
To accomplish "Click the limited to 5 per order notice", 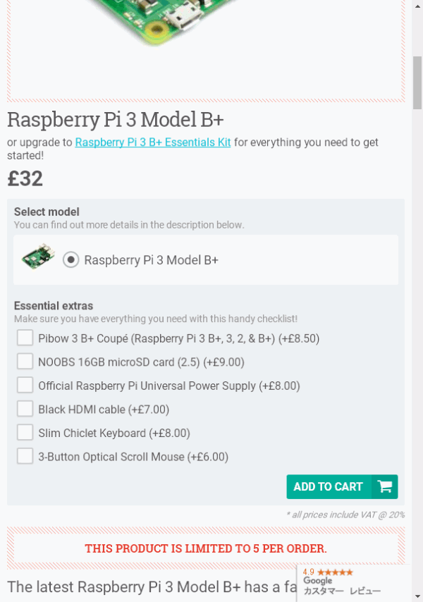I will pyautogui.click(x=205, y=548).
